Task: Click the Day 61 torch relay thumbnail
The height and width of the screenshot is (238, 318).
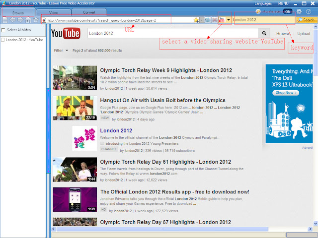Action: pyautogui.click(x=75, y=170)
